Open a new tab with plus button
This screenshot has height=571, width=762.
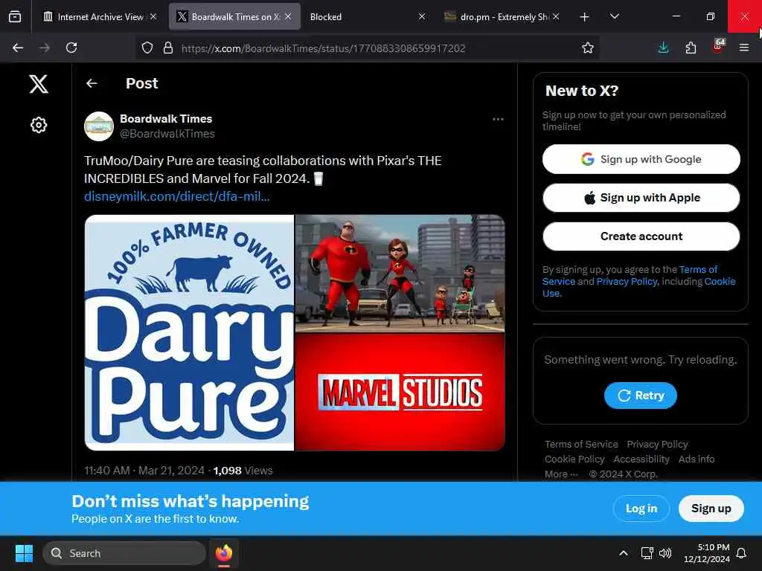(585, 17)
